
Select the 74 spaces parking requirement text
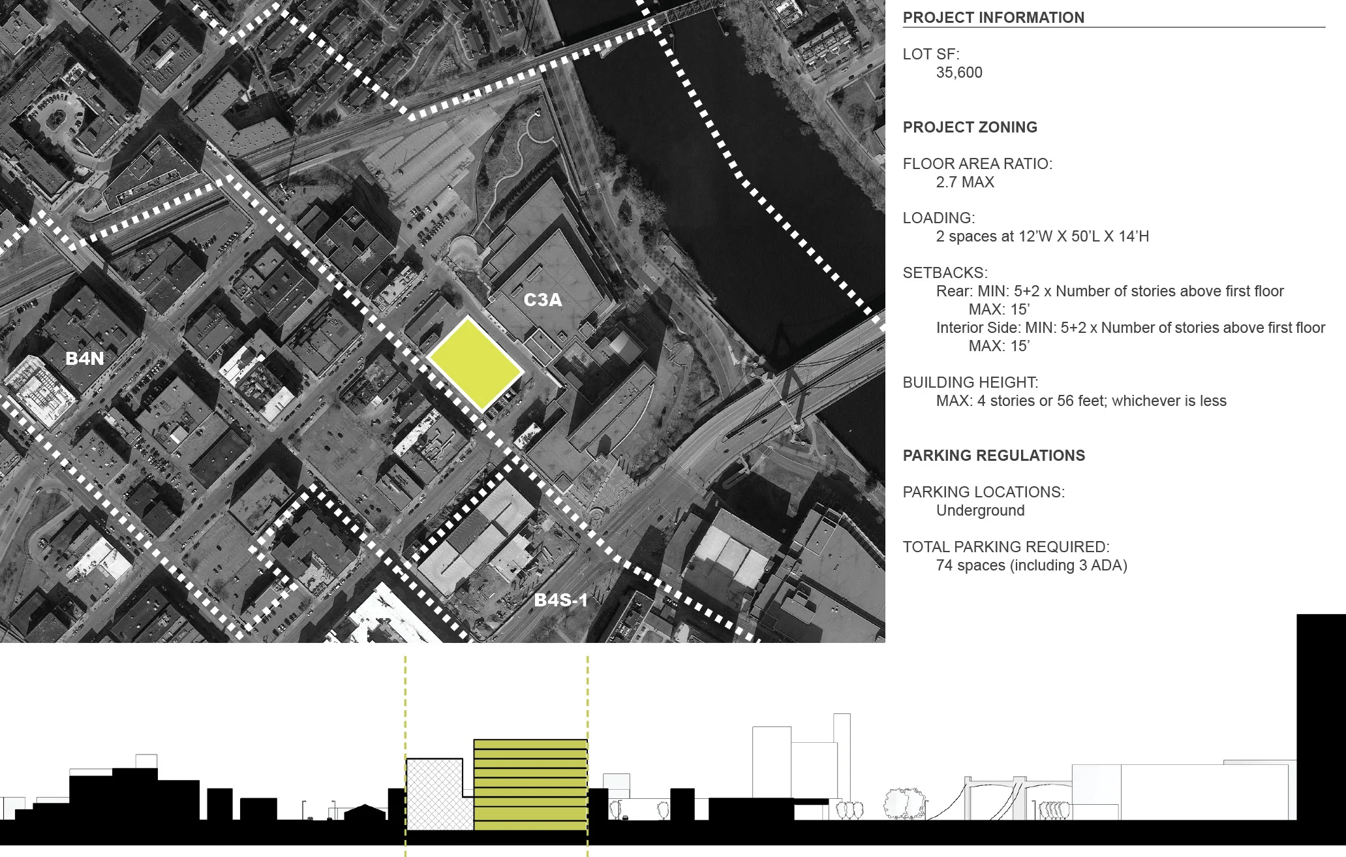tap(1031, 565)
